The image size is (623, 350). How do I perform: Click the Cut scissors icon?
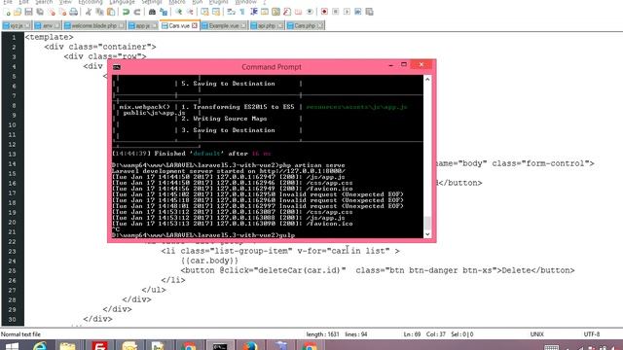point(89,12)
